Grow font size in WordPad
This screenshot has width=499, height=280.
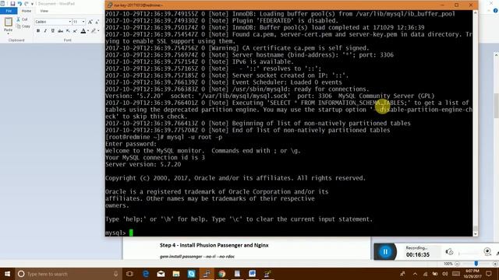pos(90,22)
